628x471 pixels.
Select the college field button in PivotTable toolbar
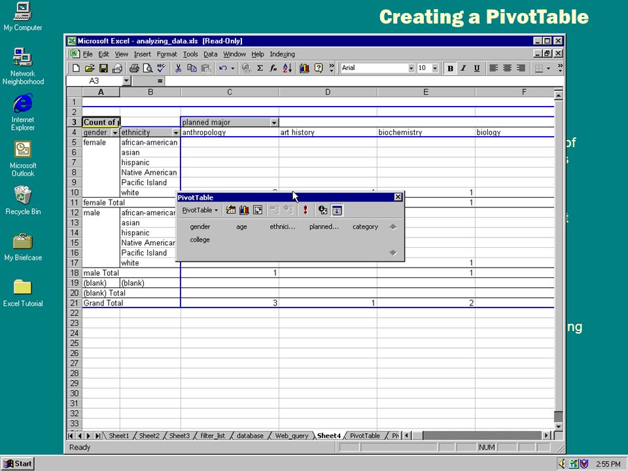click(x=200, y=239)
